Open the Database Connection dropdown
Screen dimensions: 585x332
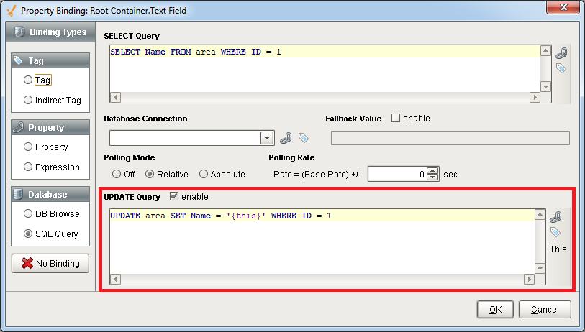click(x=267, y=138)
